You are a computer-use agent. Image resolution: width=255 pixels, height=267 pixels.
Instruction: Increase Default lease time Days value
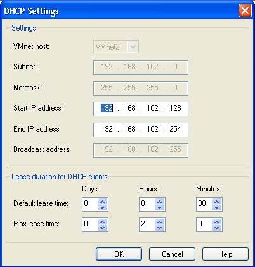(103, 202)
